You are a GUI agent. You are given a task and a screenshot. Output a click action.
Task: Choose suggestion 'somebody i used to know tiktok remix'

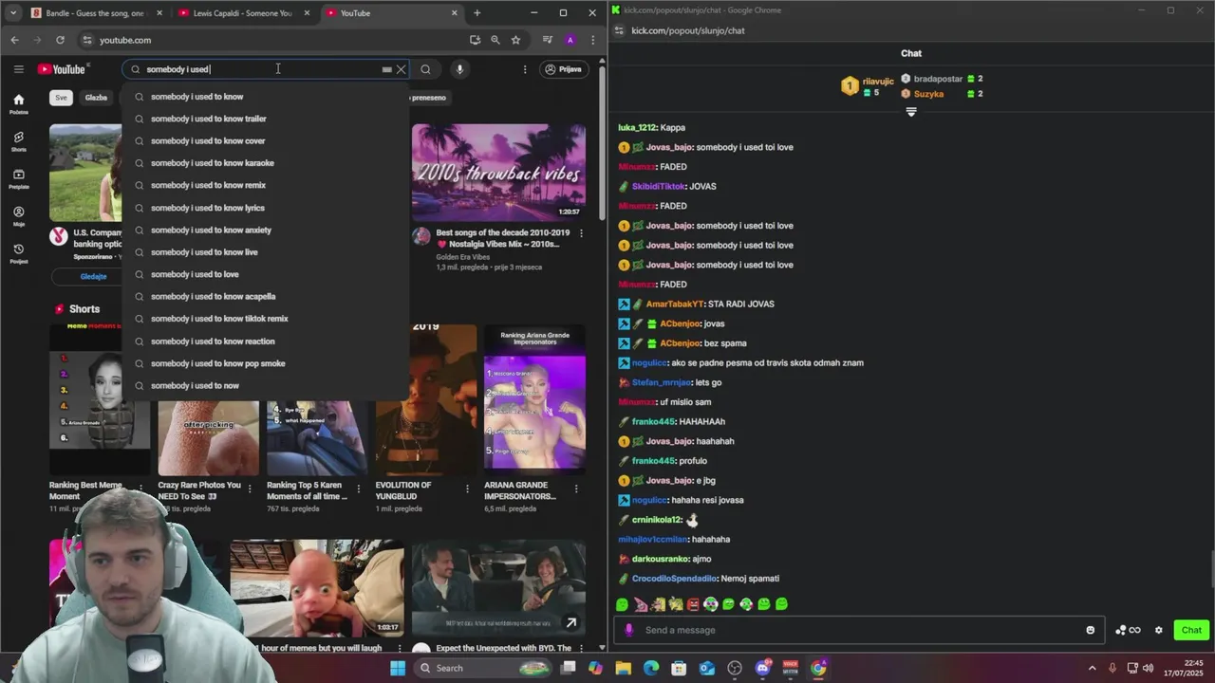point(266,319)
